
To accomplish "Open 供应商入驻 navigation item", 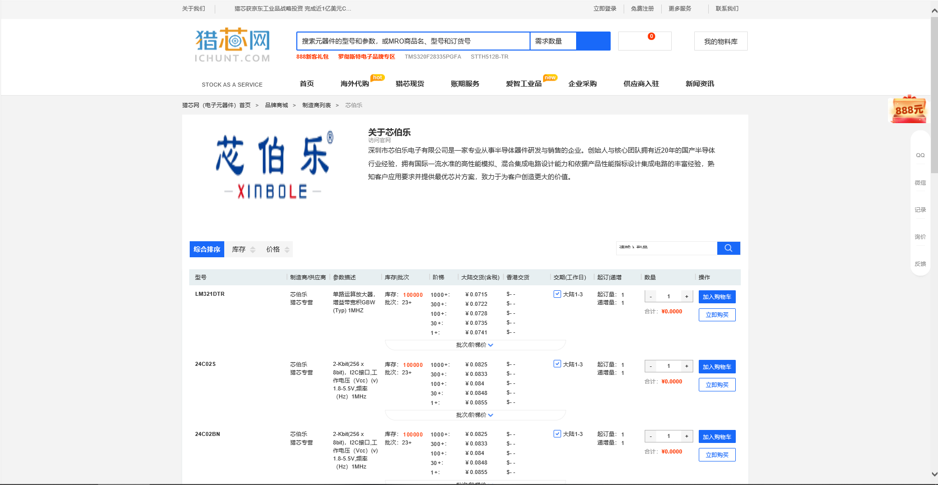I will (641, 84).
